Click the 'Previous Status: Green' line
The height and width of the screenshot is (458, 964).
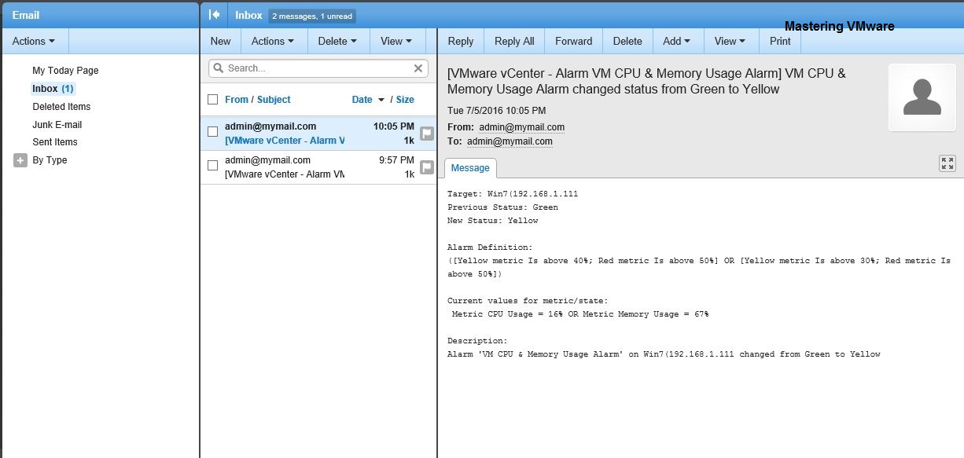[x=502, y=207]
